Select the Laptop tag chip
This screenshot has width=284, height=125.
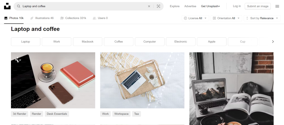click(x=25, y=42)
